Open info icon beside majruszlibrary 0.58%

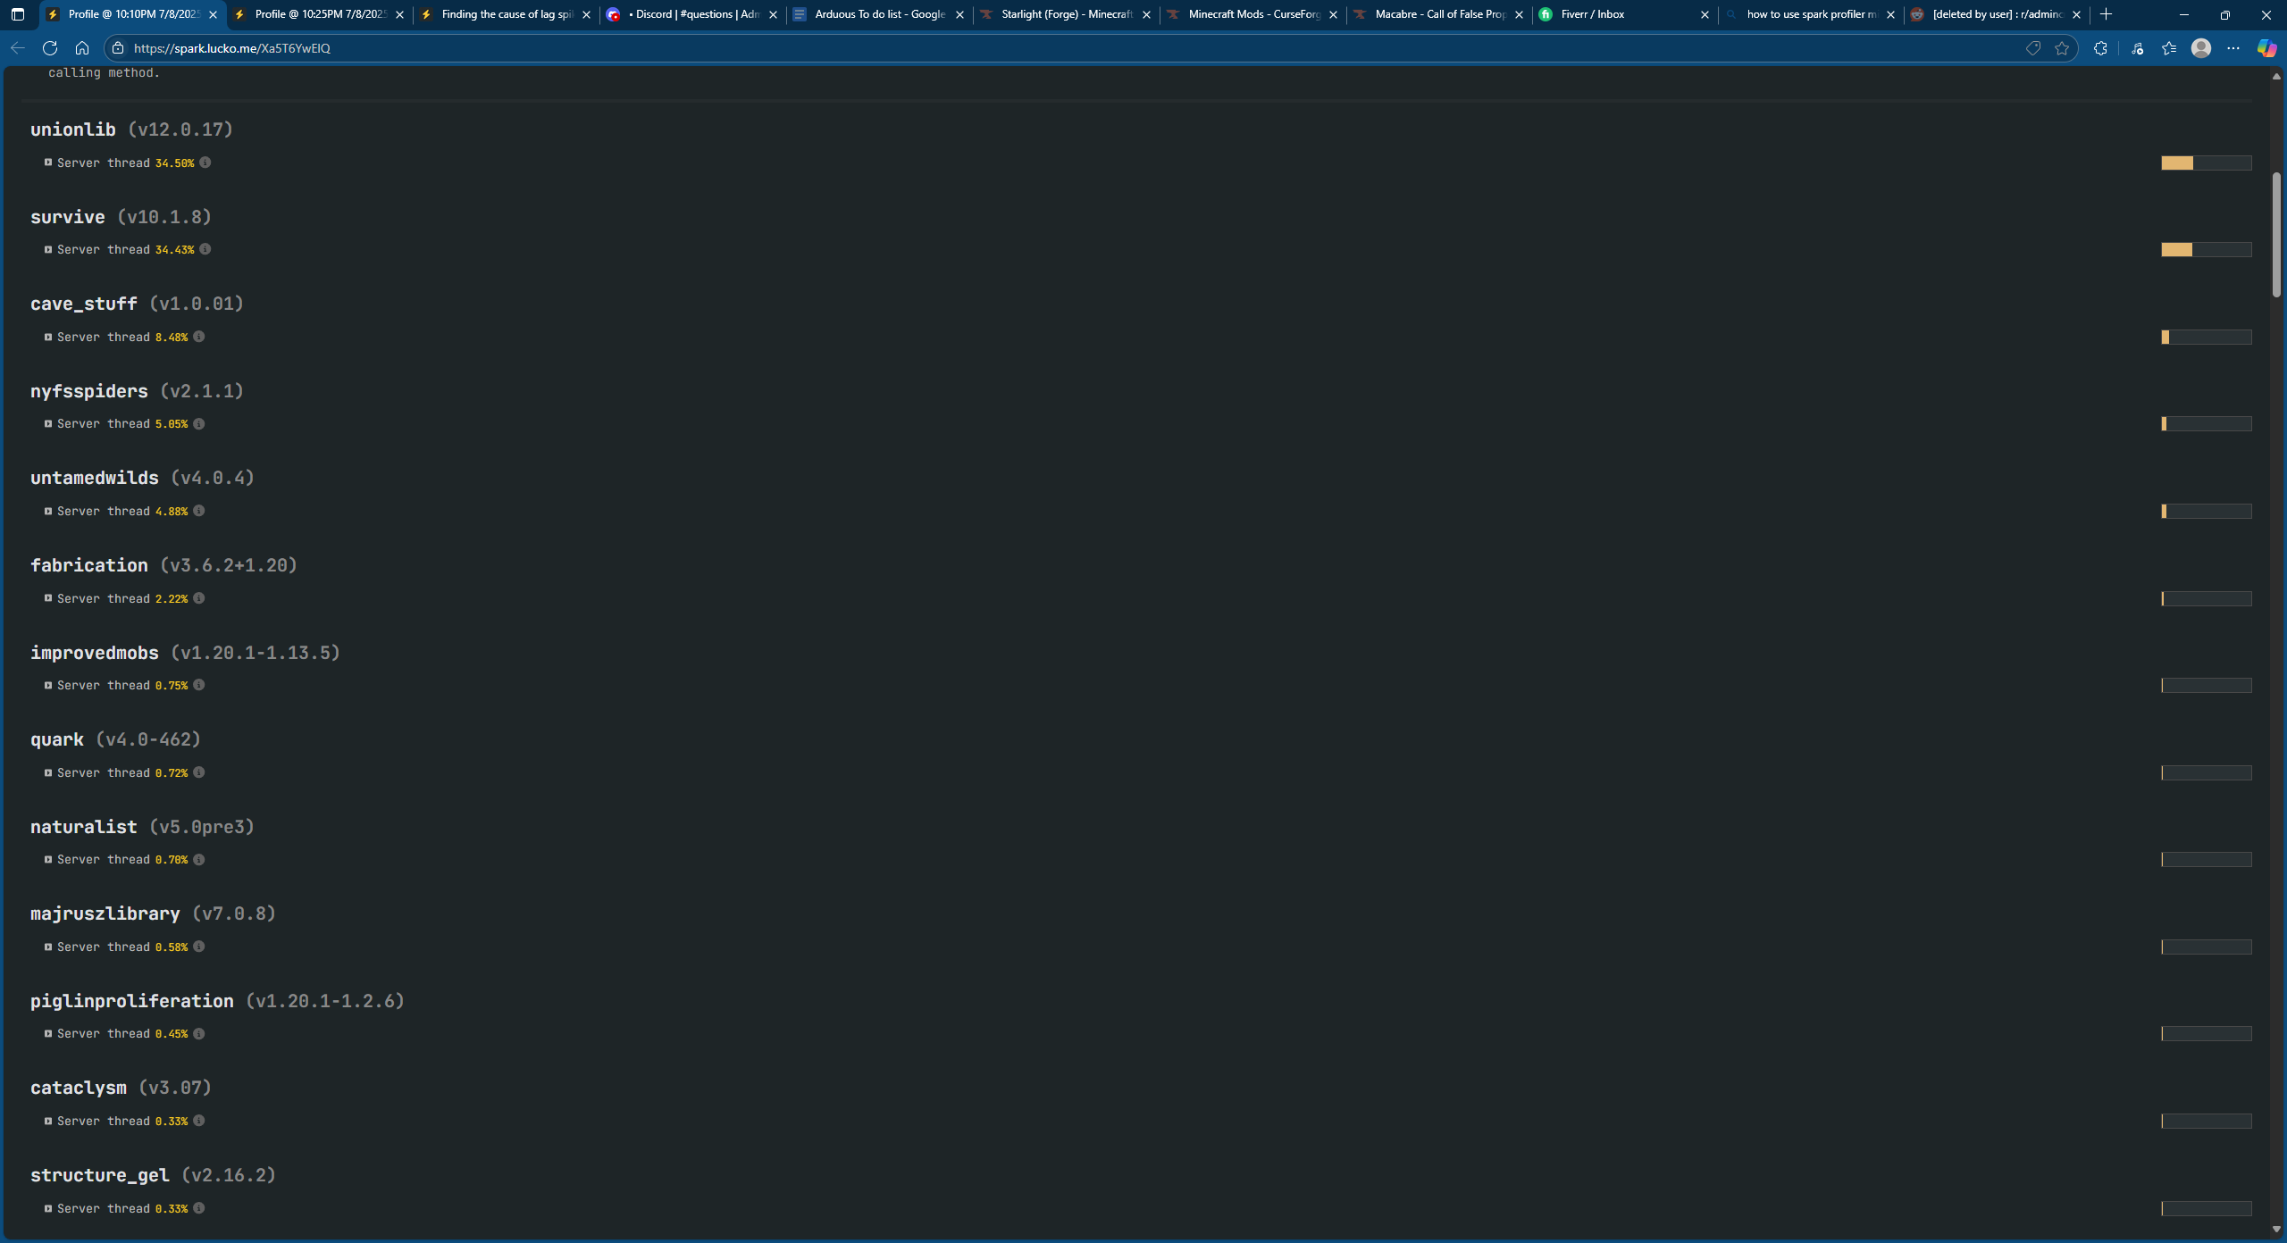tap(199, 947)
